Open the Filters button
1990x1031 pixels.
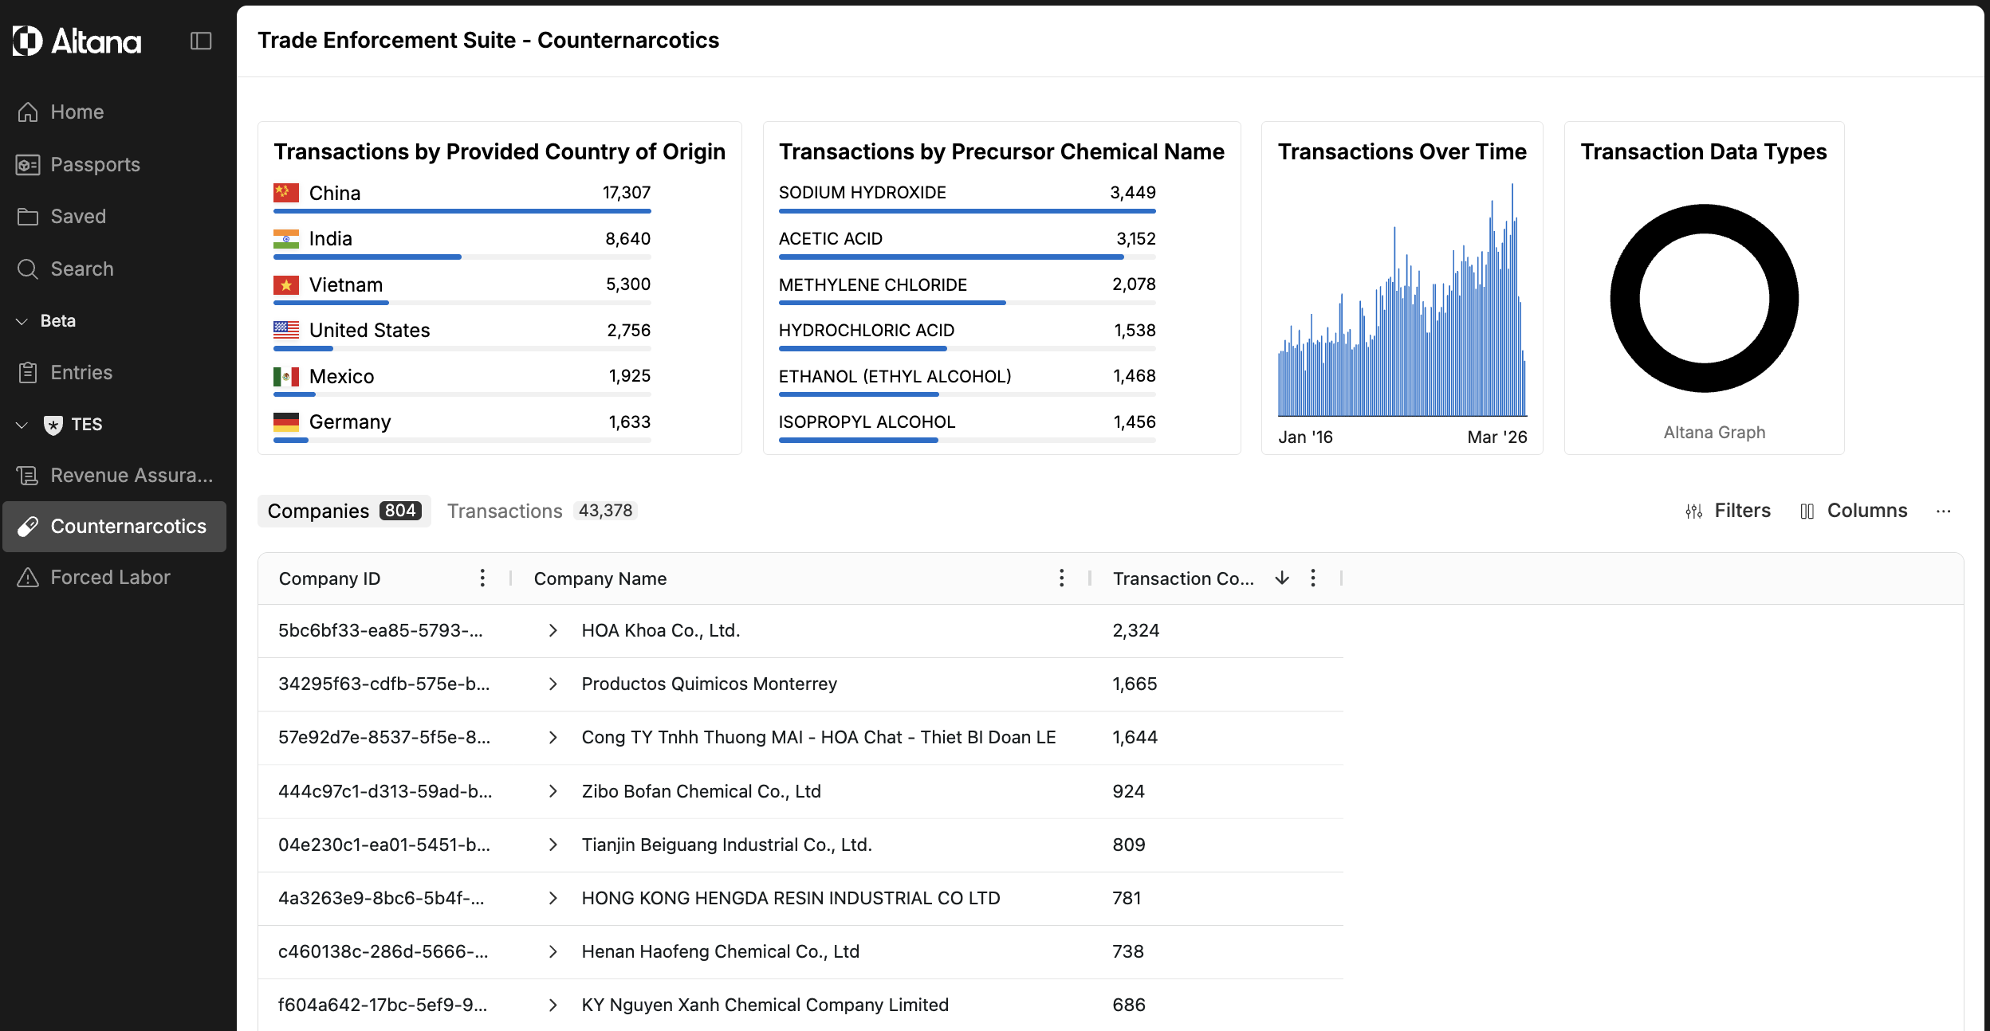pyautogui.click(x=1728, y=512)
